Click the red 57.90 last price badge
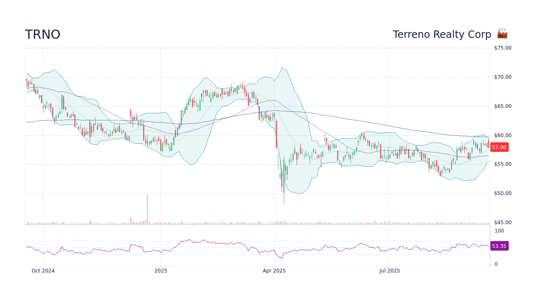Screen dimensions: 534x300 (x=499, y=147)
